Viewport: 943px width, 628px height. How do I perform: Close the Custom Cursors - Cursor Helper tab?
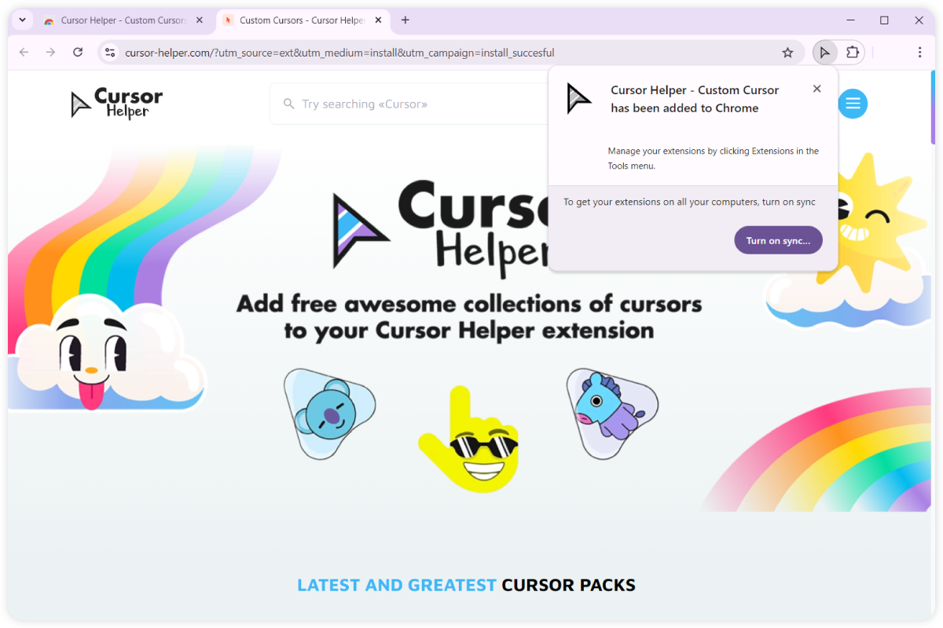pos(377,20)
